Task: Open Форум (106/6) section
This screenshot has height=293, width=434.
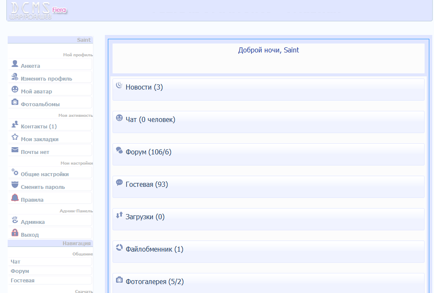Action: (x=148, y=152)
